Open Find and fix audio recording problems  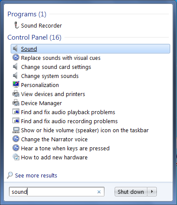pyautogui.click(x=69, y=121)
